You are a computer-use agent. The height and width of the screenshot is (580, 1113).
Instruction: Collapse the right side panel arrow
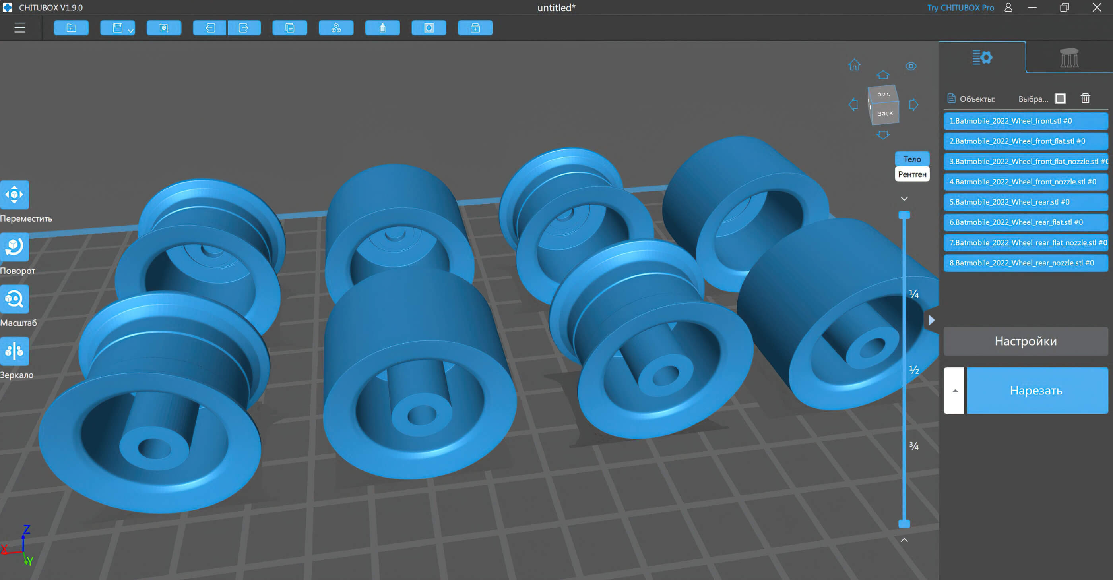931,320
